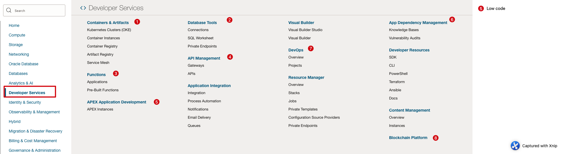Image resolution: width=563 pixels, height=154 pixels.
Task: Click the Developer Services code brackets icon
Action: (x=83, y=8)
